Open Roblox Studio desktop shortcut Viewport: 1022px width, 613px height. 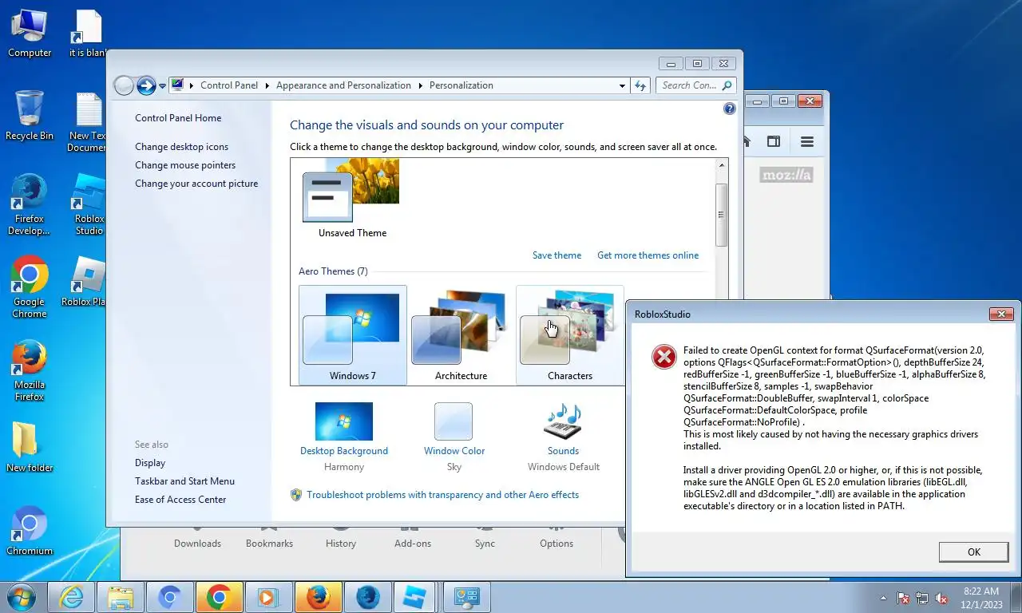[x=89, y=204]
